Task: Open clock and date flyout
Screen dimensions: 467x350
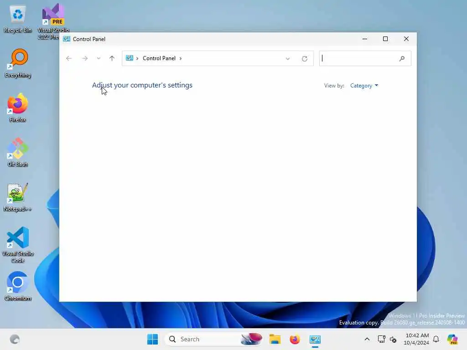Action: click(416, 339)
